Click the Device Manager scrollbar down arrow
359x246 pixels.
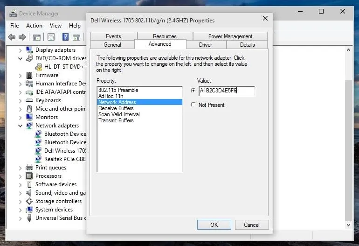[348, 225]
